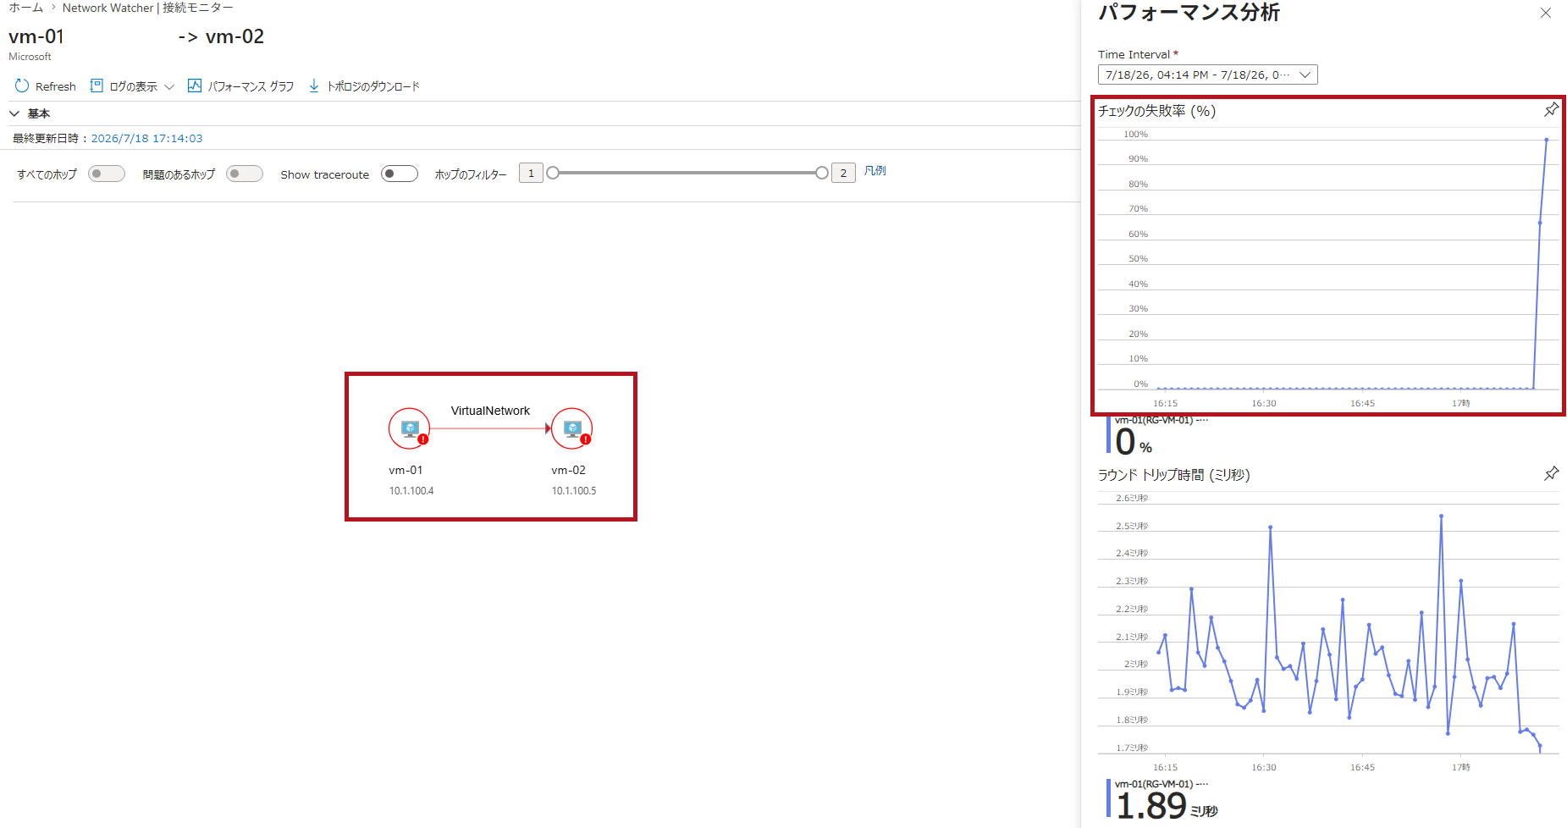This screenshot has height=828, width=1567.
Task: Select the vm-01 node icon in topology
Action: click(410, 428)
